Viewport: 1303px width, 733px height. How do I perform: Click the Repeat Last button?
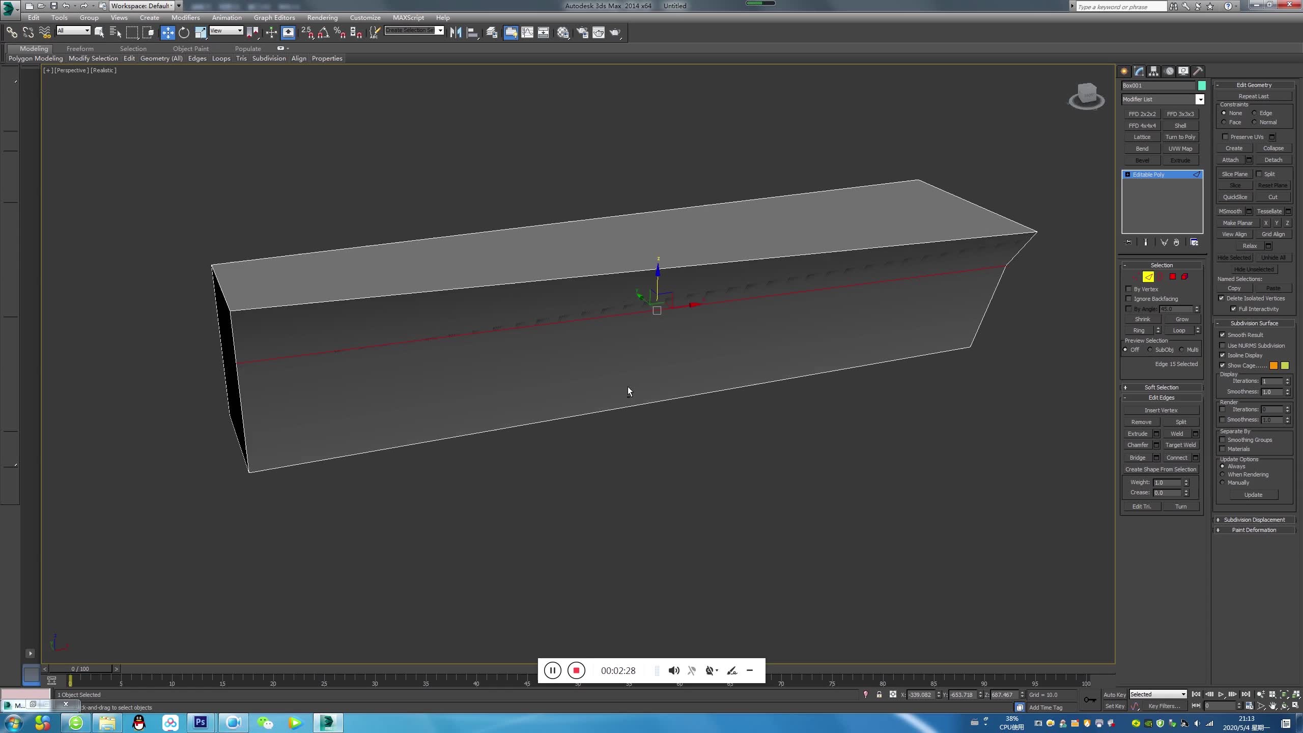[1254, 96]
